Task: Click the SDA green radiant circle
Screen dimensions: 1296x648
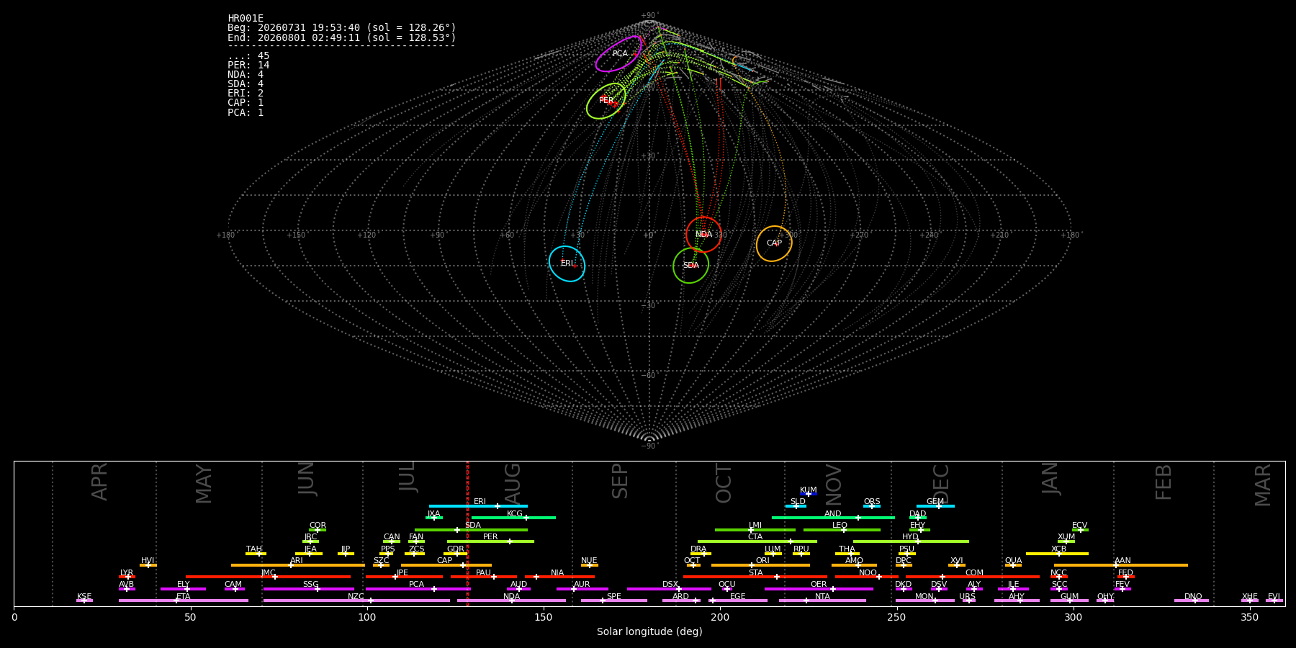Action: click(690, 266)
